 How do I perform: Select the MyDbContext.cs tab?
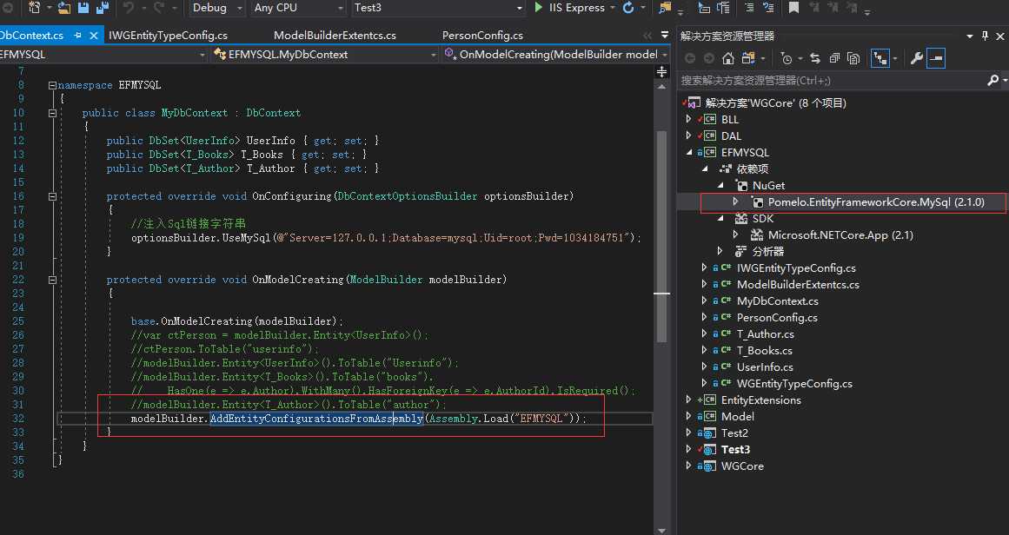pyautogui.click(x=31, y=36)
